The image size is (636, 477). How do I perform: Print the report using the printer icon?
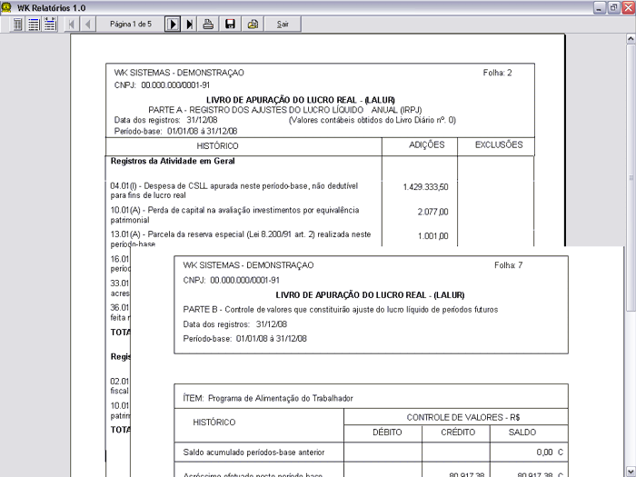point(208,25)
